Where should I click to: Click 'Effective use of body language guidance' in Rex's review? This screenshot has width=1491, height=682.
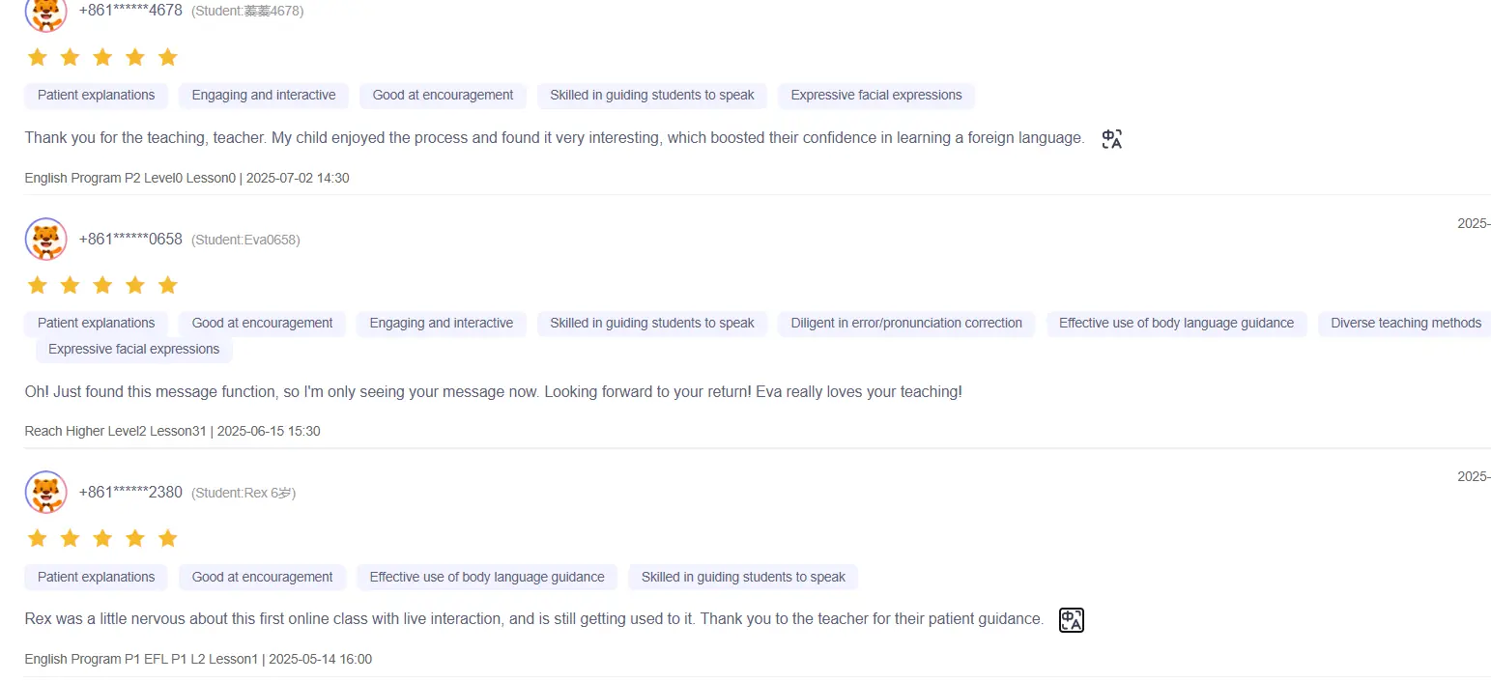(487, 578)
